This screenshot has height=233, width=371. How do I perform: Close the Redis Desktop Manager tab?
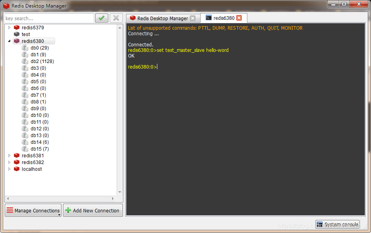[x=193, y=18]
